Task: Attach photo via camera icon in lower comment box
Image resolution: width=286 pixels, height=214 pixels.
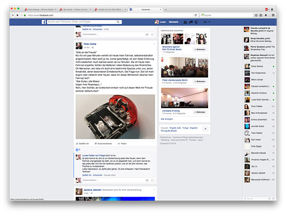Action: tap(147, 180)
